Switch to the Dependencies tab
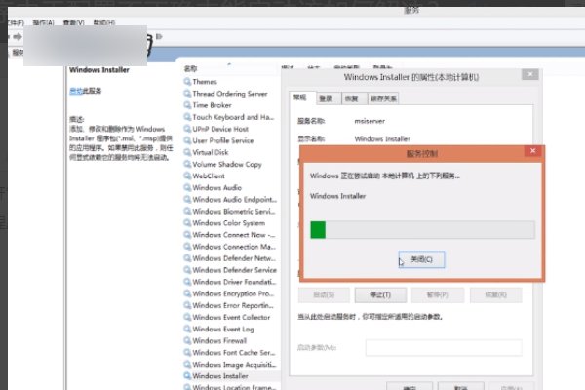This screenshot has height=390, width=585. click(383, 98)
